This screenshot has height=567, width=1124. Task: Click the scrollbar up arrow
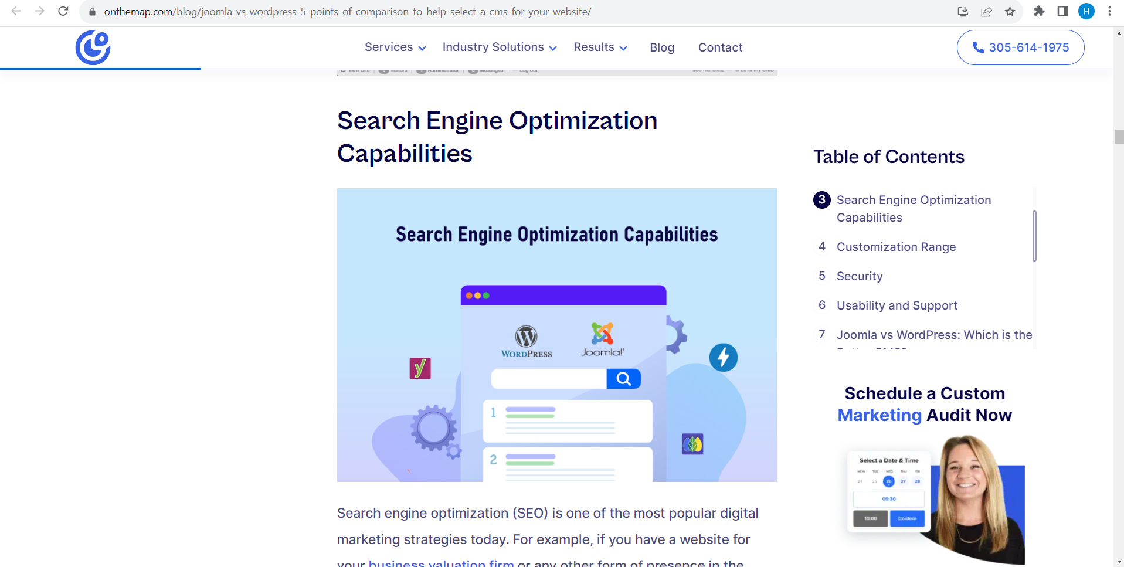(x=1119, y=33)
